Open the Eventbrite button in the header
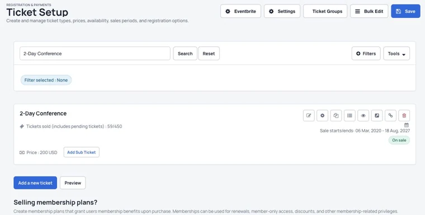The image size is (425, 215). click(240, 11)
